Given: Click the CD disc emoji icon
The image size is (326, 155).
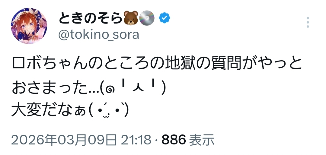Looking at the screenshot, I should (x=148, y=18).
